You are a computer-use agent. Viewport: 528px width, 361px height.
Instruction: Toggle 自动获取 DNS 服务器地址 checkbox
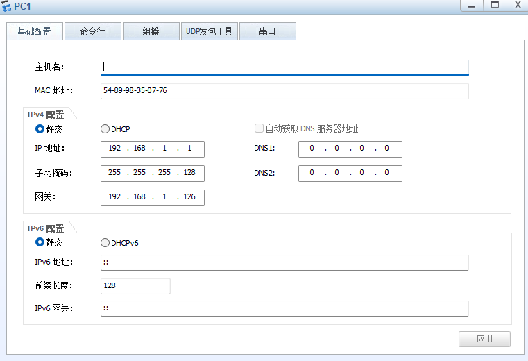(259, 128)
